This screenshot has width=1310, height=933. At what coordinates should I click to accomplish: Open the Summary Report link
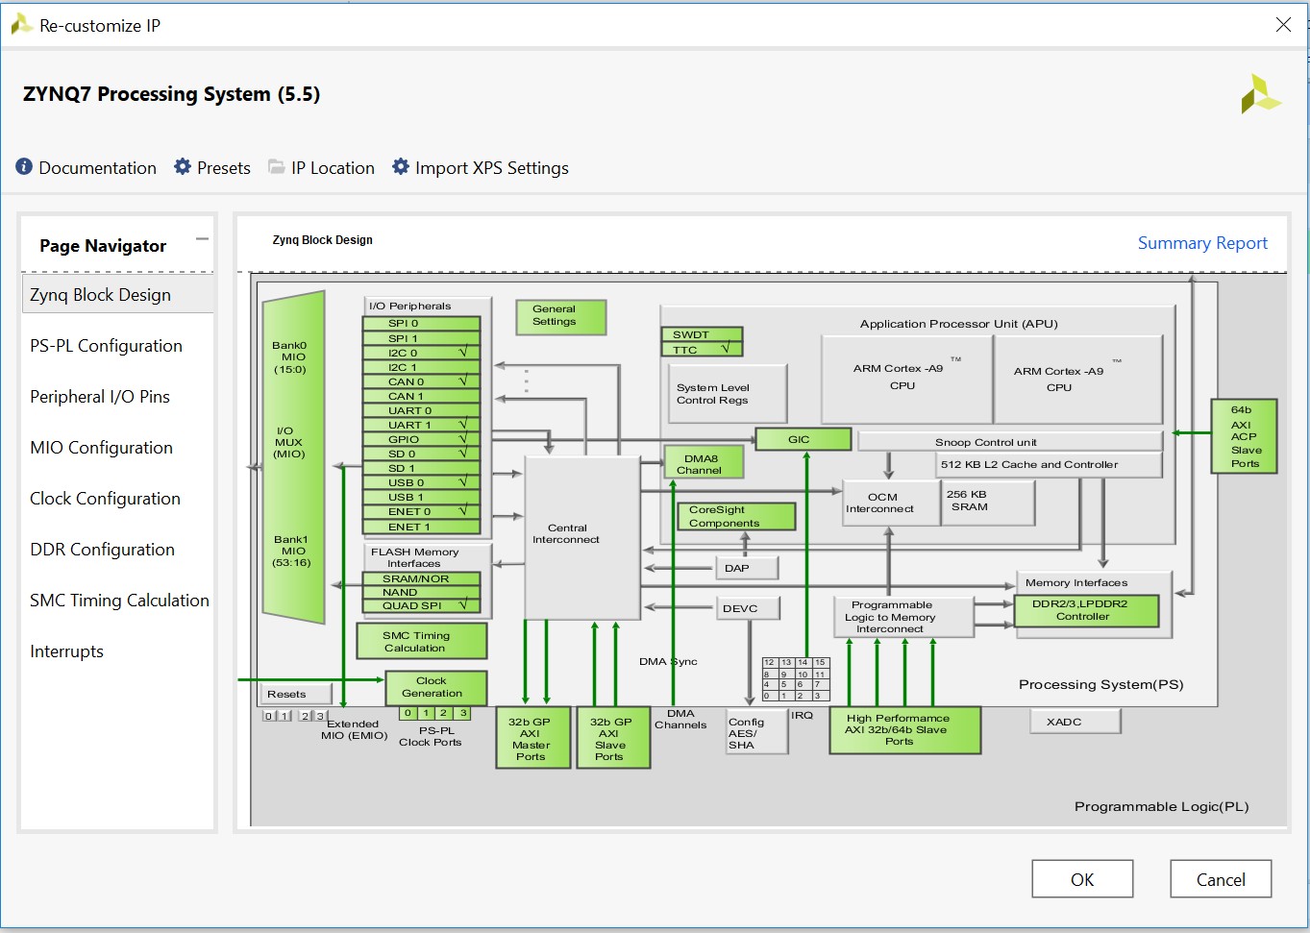click(1202, 243)
